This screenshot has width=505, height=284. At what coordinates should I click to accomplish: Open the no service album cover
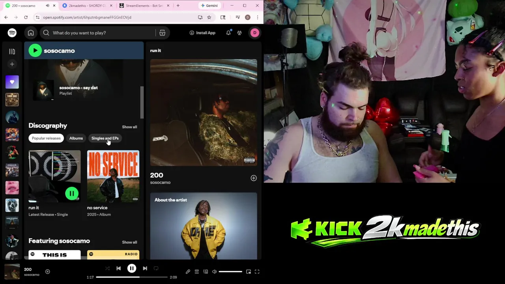click(x=113, y=176)
